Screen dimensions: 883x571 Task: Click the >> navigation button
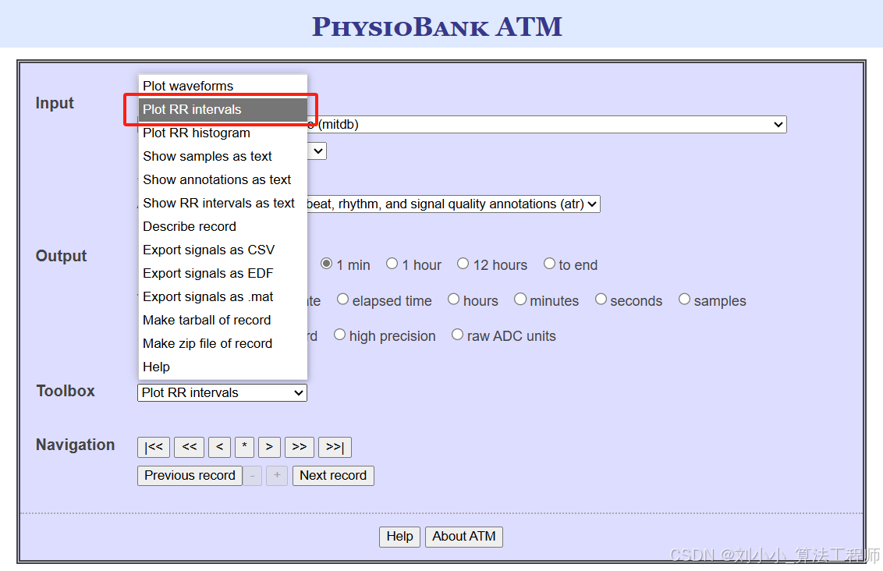[300, 447]
